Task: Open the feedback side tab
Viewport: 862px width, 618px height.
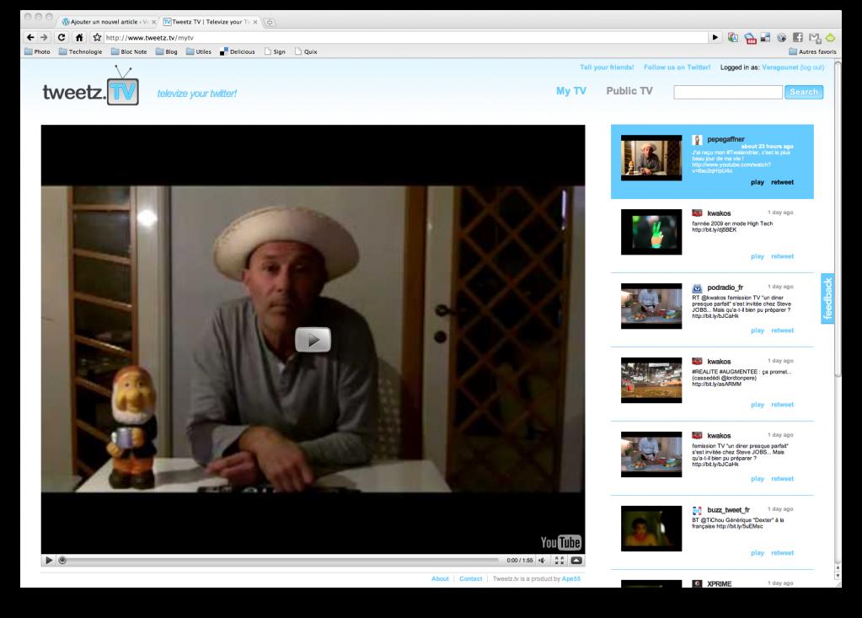Action: tap(827, 298)
